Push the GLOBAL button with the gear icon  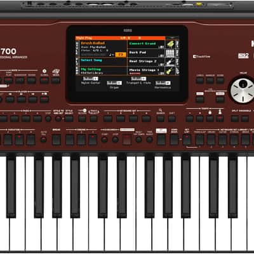coord(44,81)
